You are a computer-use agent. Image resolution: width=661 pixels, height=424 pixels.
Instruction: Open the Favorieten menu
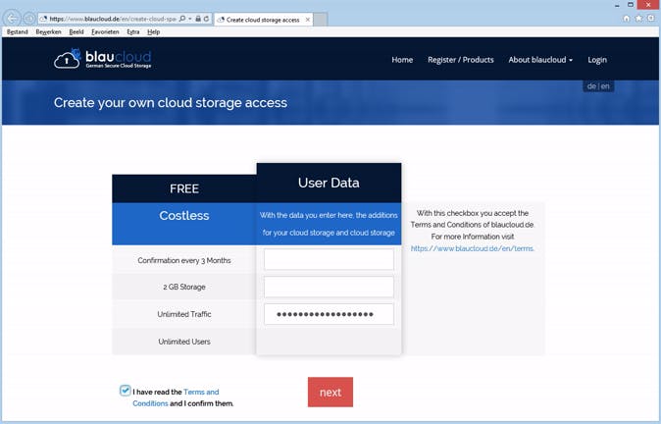105,32
